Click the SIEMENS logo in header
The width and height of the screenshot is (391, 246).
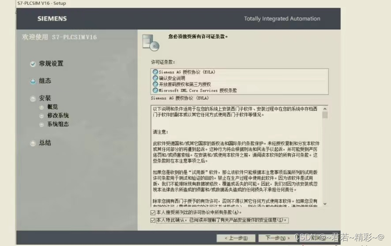click(52, 19)
